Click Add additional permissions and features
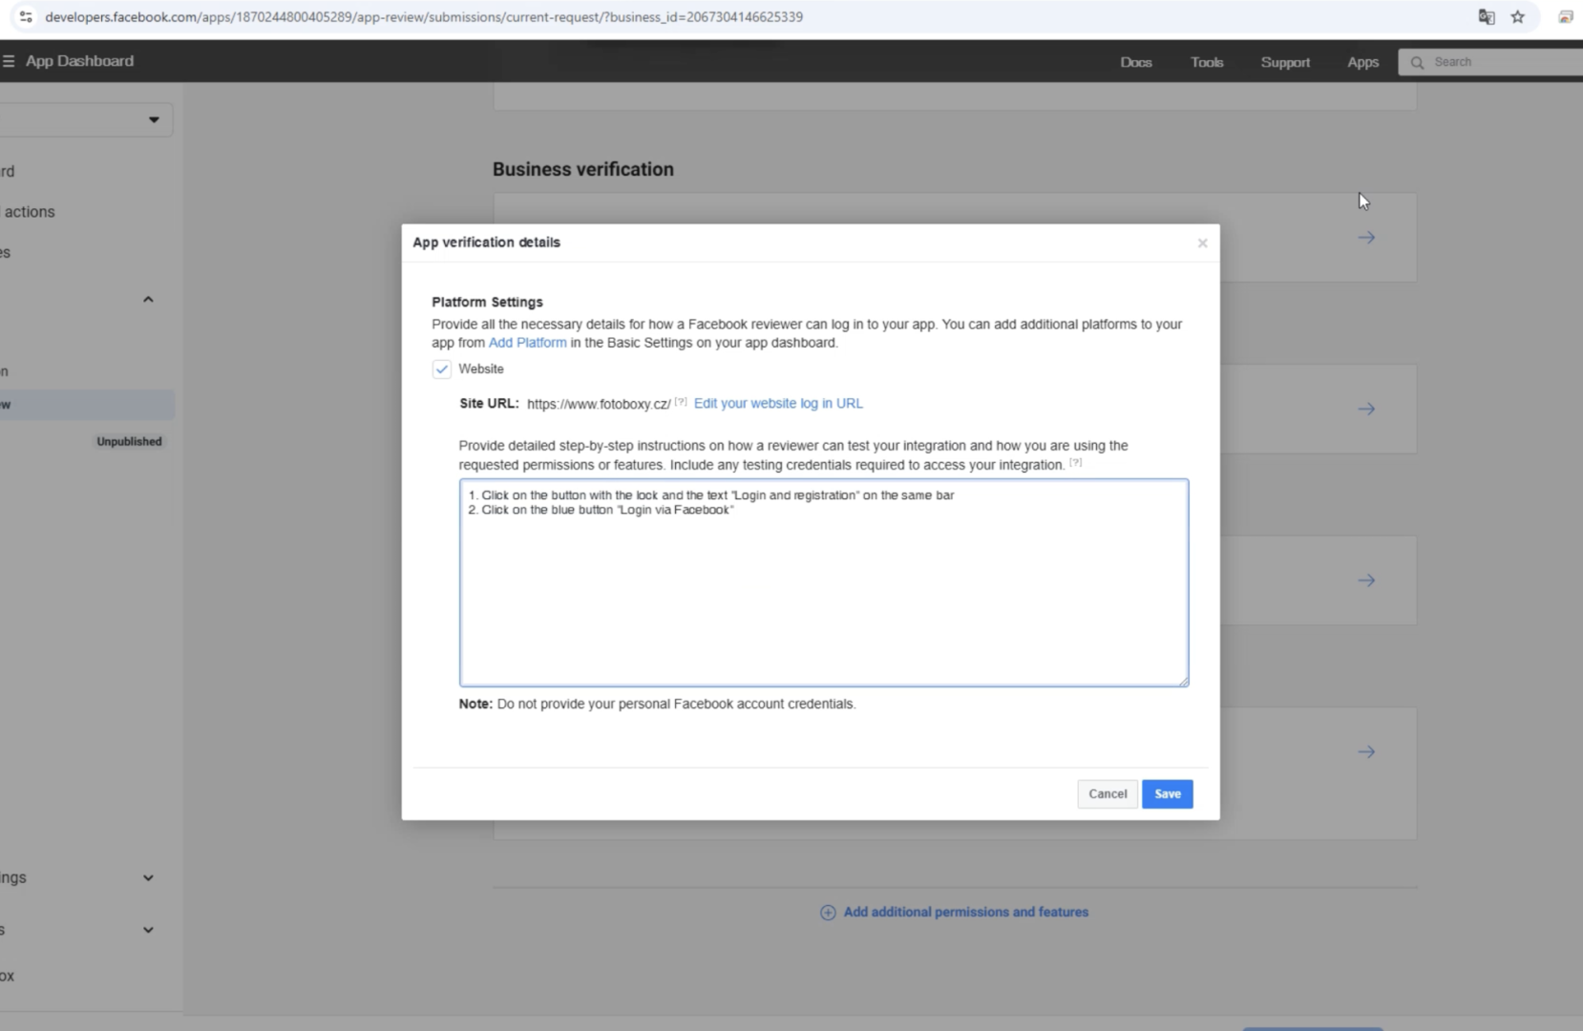 965,913
